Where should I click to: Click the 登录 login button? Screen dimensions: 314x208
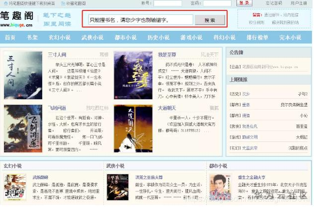pyautogui.click(x=244, y=3)
